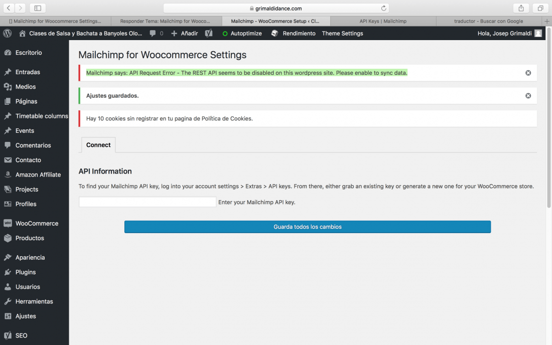Screen dimensions: 552x345
Task: Open Entradas in the sidebar
Action: tap(28, 72)
